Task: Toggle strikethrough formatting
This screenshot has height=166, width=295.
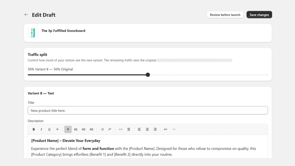Action: [57, 129]
